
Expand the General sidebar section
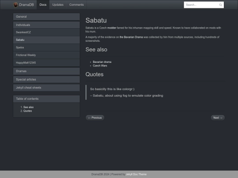tap(46, 17)
